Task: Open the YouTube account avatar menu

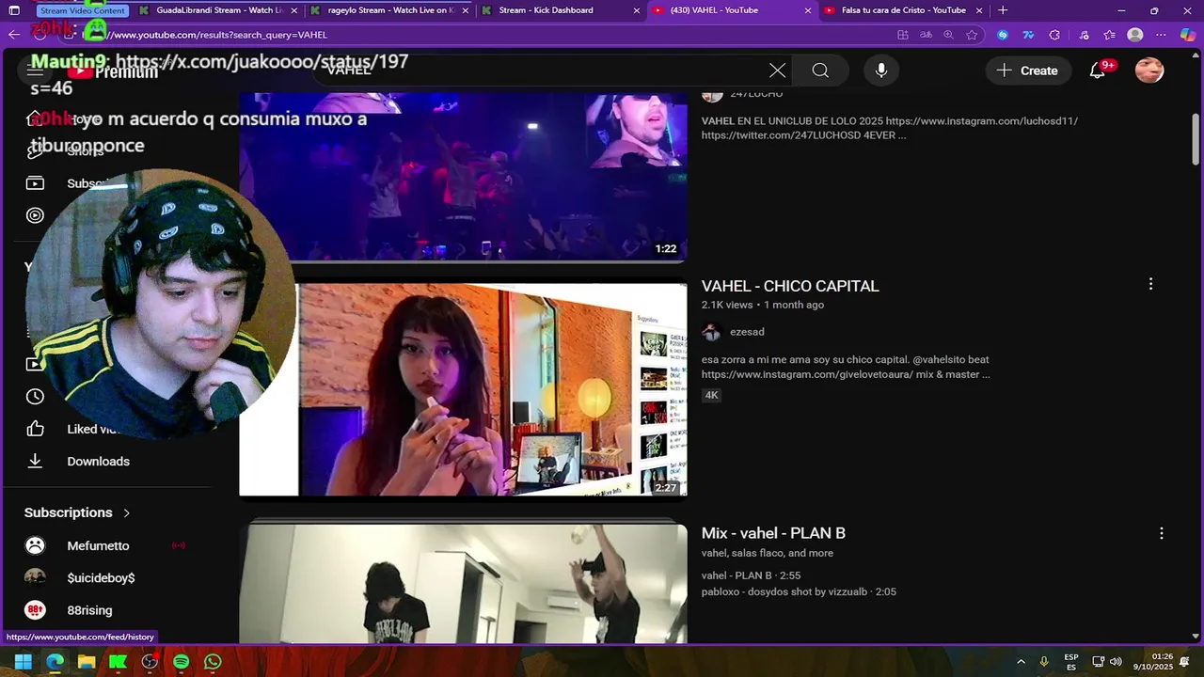Action: coord(1149,71)
